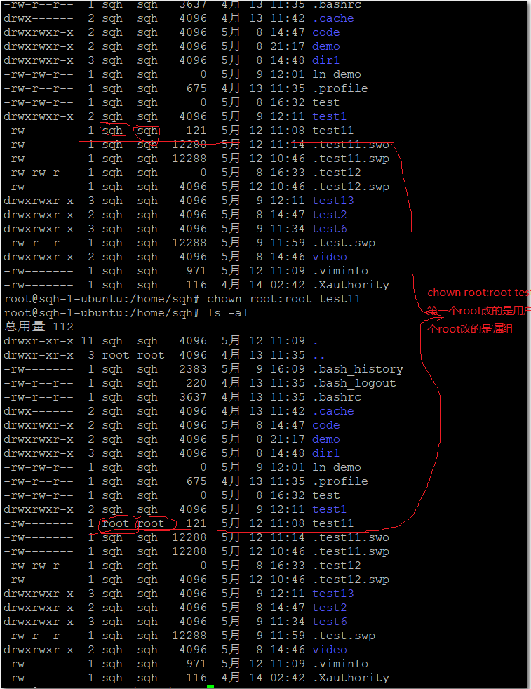Image resolution: width=531 pixels, height=689 pixels.
Task: Click .test.swp listed before the chown command
Action: (x=344, y=243)
